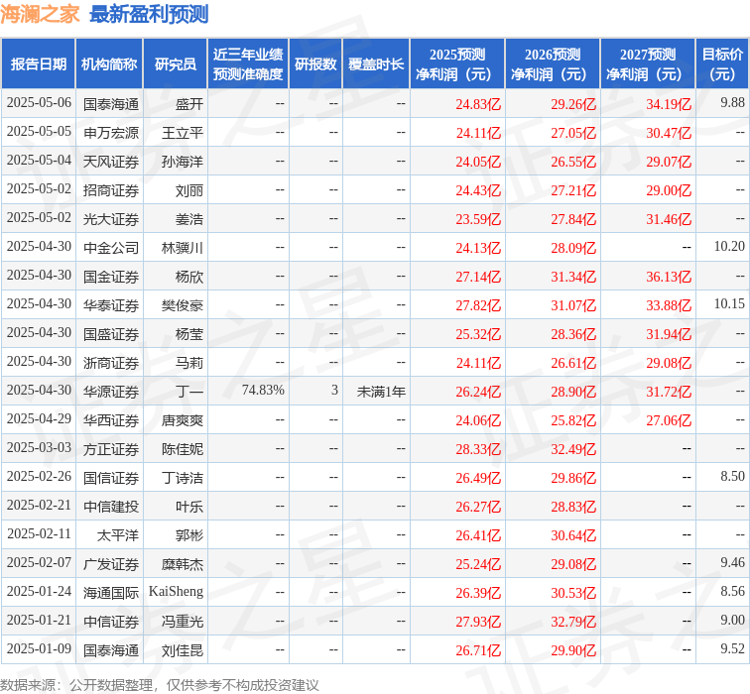The width and height of the screenshot is (750, 694).
Task: Click the 研究员 column header
Action: (x=175, y=64)
